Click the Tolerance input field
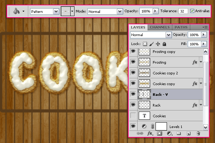This screenshot has height=143, width=215. pos(183,11)
